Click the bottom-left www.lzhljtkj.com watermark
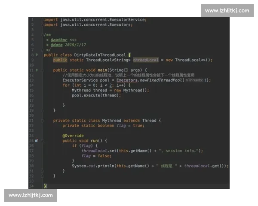This screenshot has height=206, width=258. (31, 195)
